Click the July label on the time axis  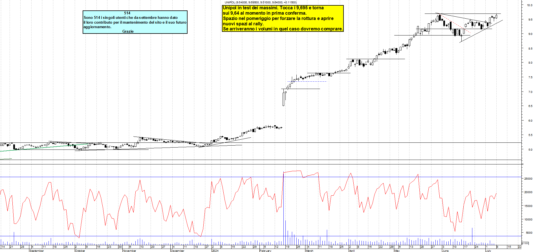488,251
